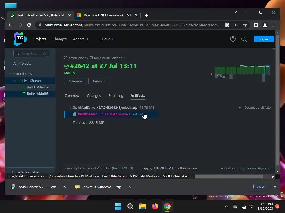Click the share page icon

(x=236, y=25)
